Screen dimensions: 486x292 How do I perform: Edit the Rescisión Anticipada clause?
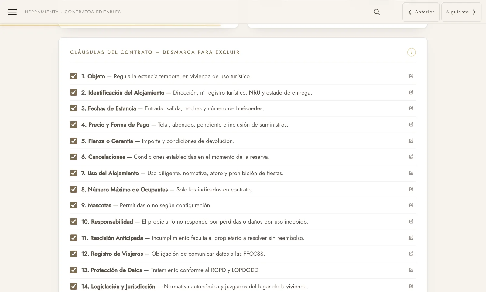point(411,238)
